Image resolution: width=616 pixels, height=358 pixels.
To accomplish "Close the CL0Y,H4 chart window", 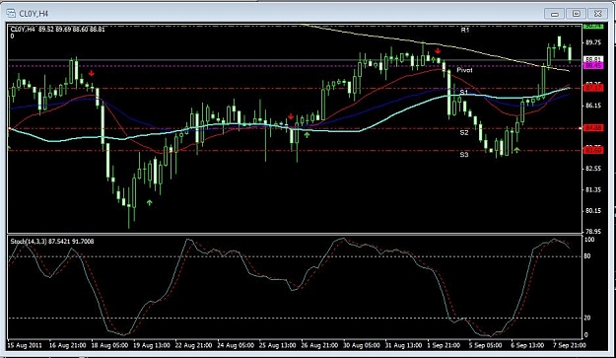I will (x=598, y=14).
